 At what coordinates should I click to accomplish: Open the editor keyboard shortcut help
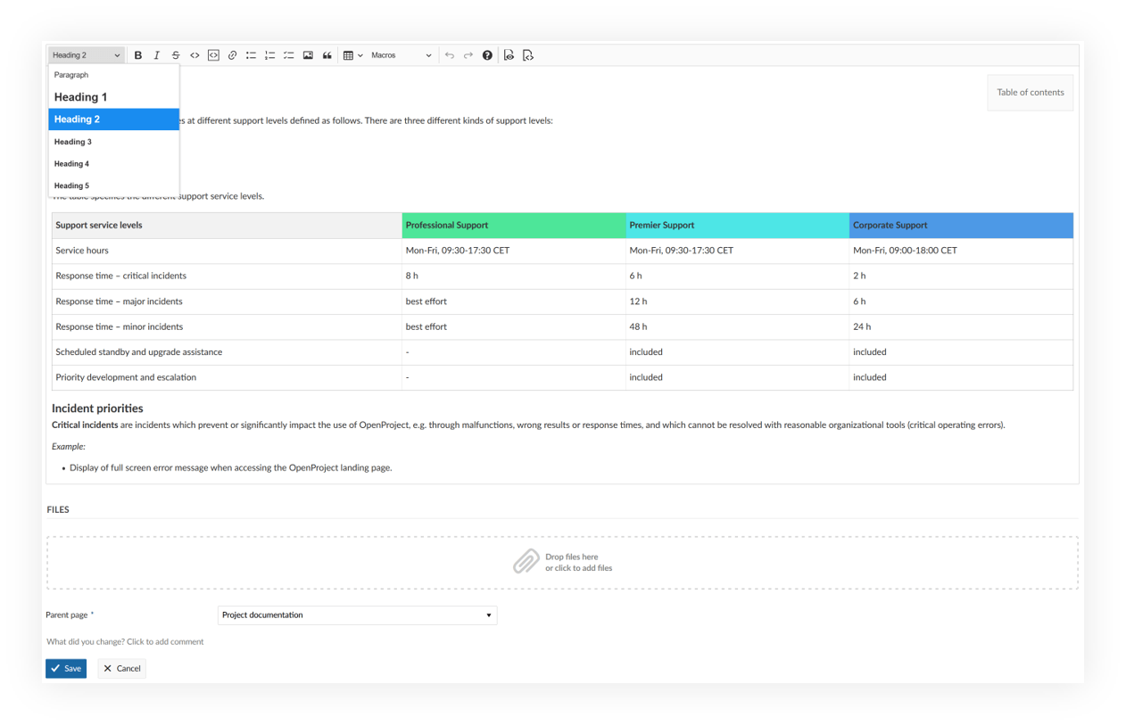(x=487, y=54)
